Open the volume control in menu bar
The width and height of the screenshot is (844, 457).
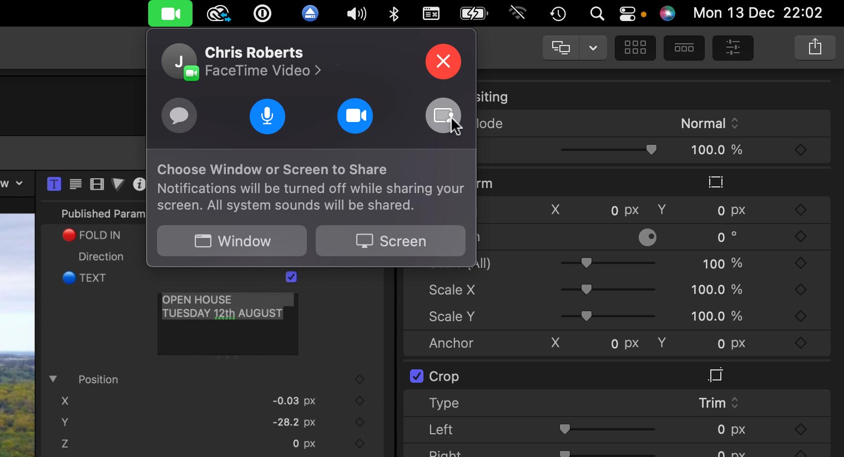click(x=356, y=13)
